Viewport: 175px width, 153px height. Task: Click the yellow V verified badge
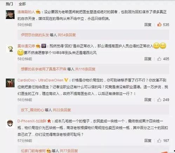tap(66, 80)
